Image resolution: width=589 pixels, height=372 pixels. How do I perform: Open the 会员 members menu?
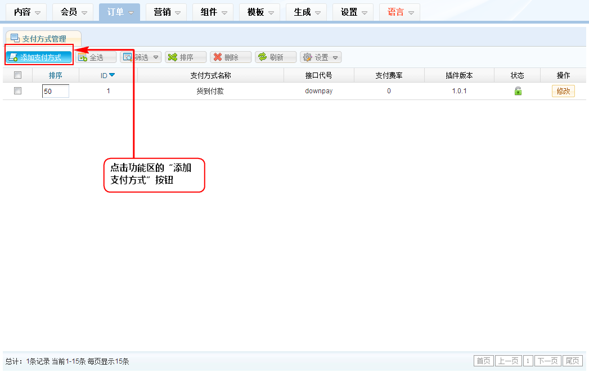click(x=73, y=12)
